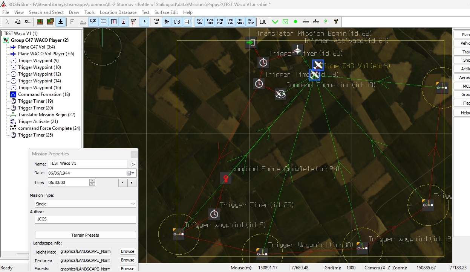The image size is (470, 272).
Task: Click the MCU UNSE toolbar button
Action: coord(240,22)
